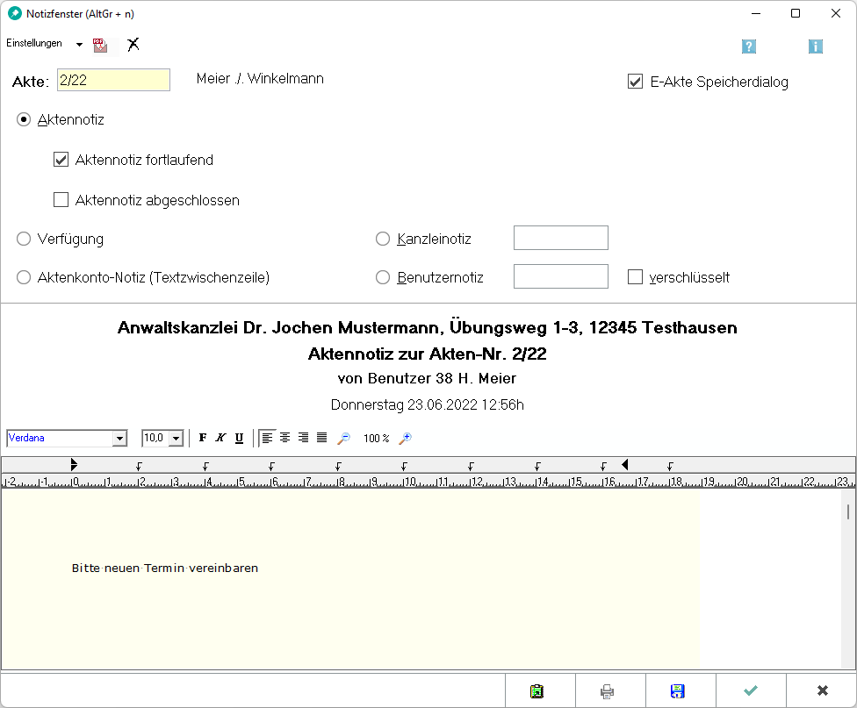Maximize the Notizfenster window
This screenshot has height=708, width=857.
(x=796, y=14)
